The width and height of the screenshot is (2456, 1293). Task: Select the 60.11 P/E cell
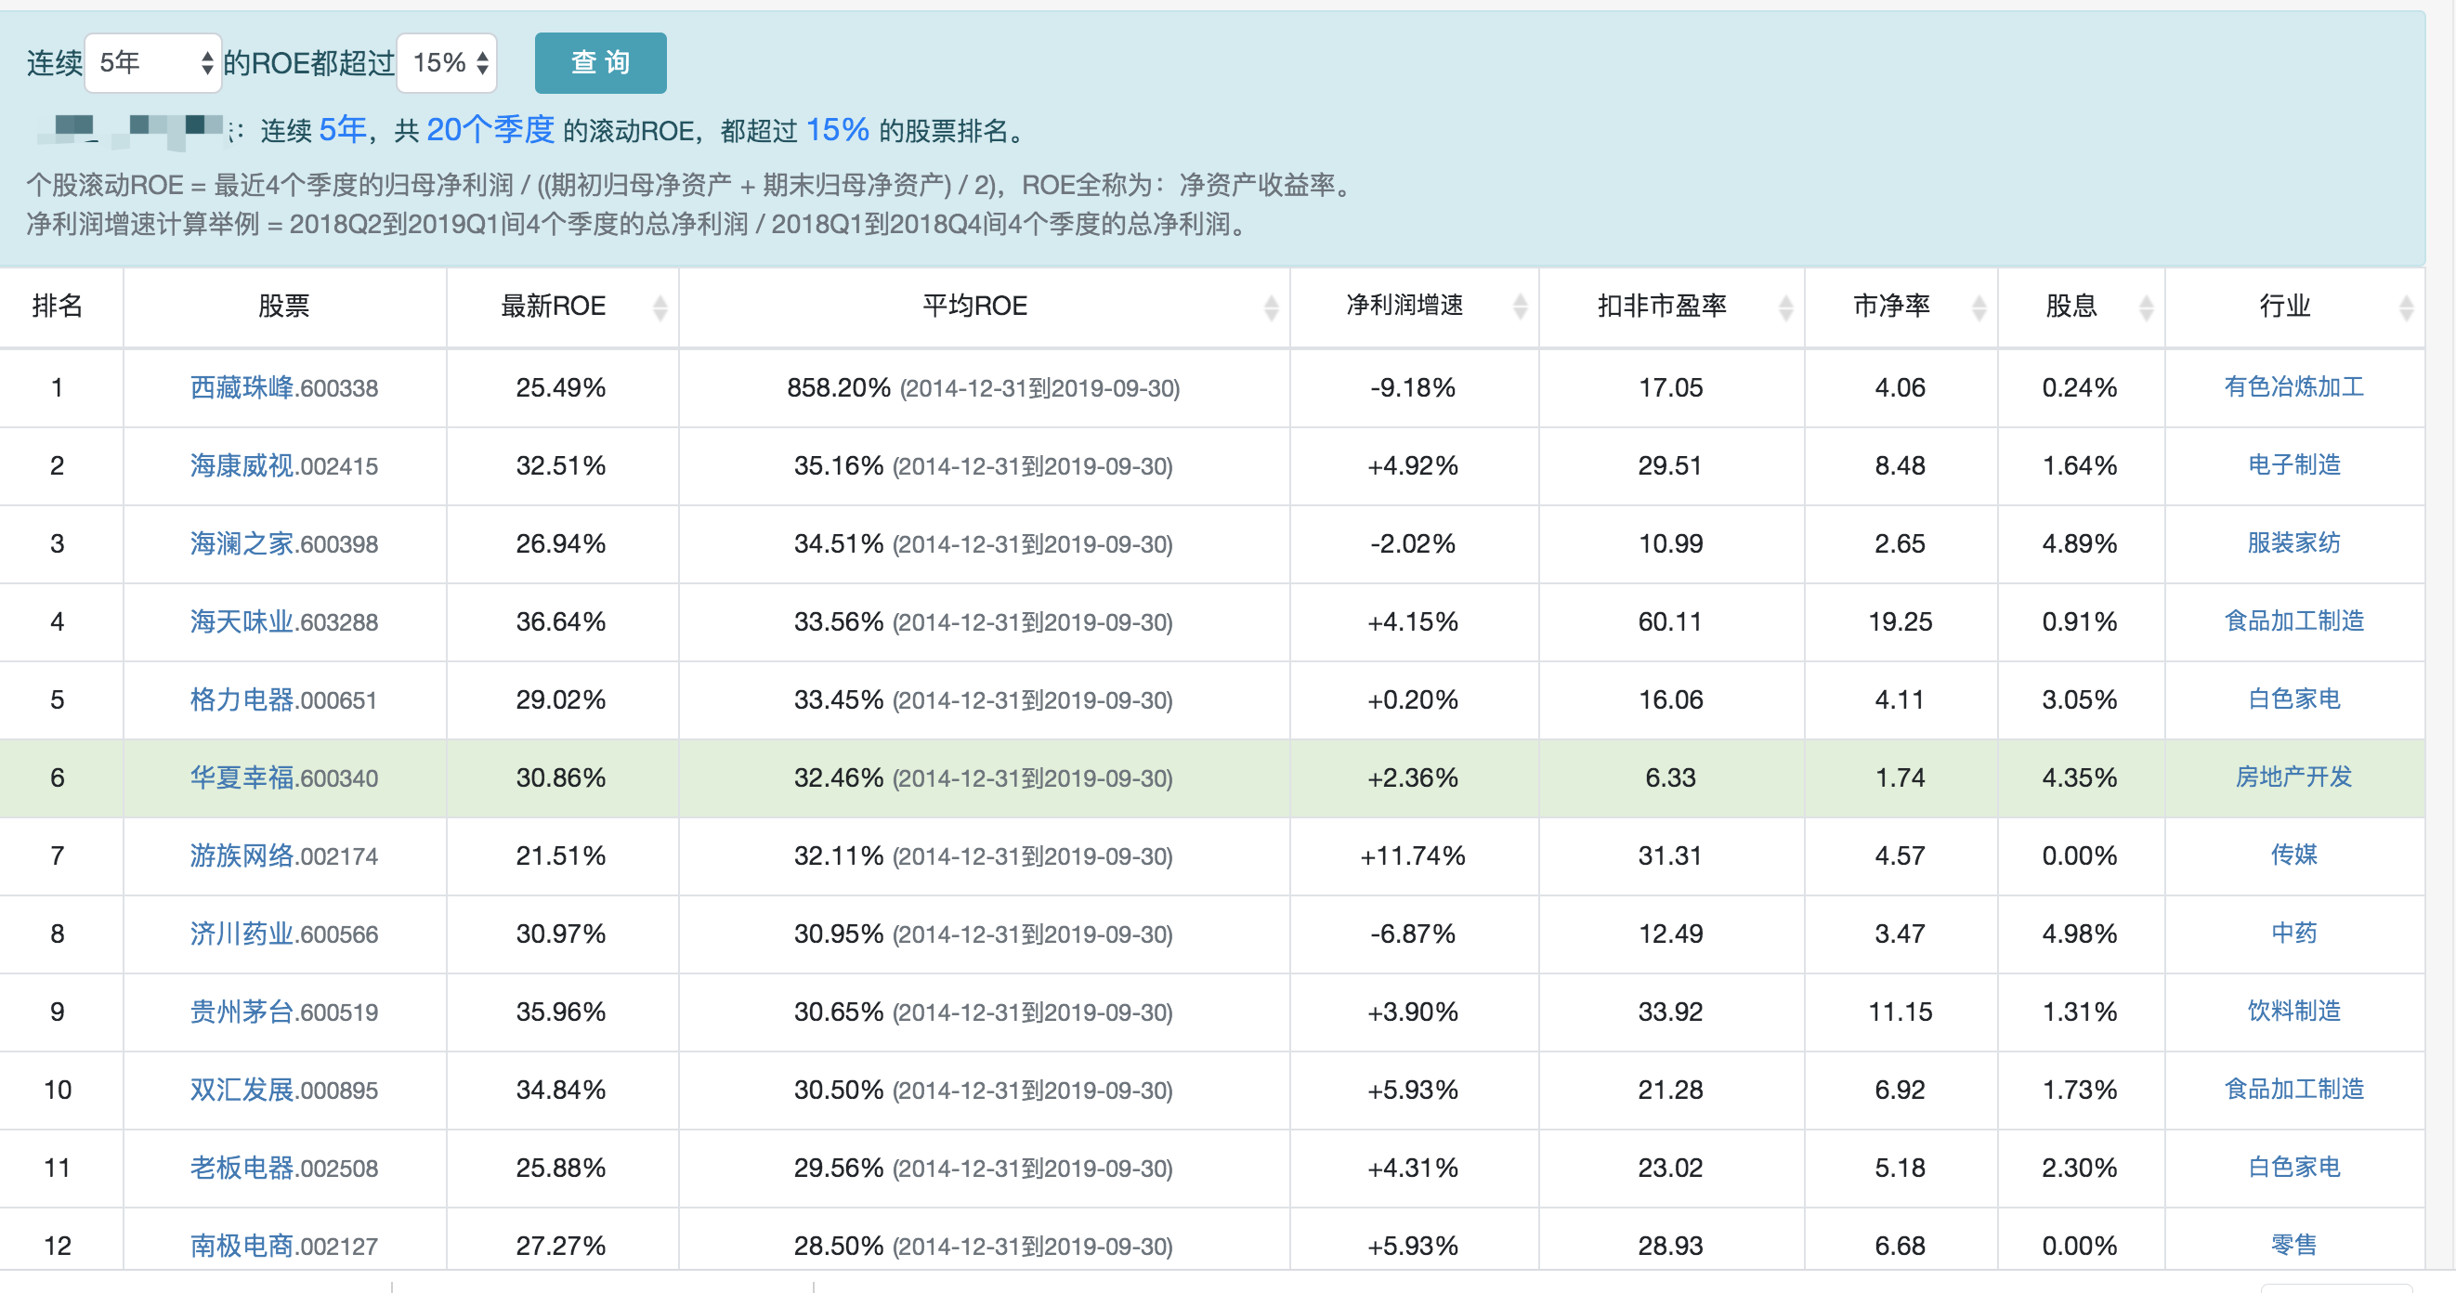tap(1670, 621)
